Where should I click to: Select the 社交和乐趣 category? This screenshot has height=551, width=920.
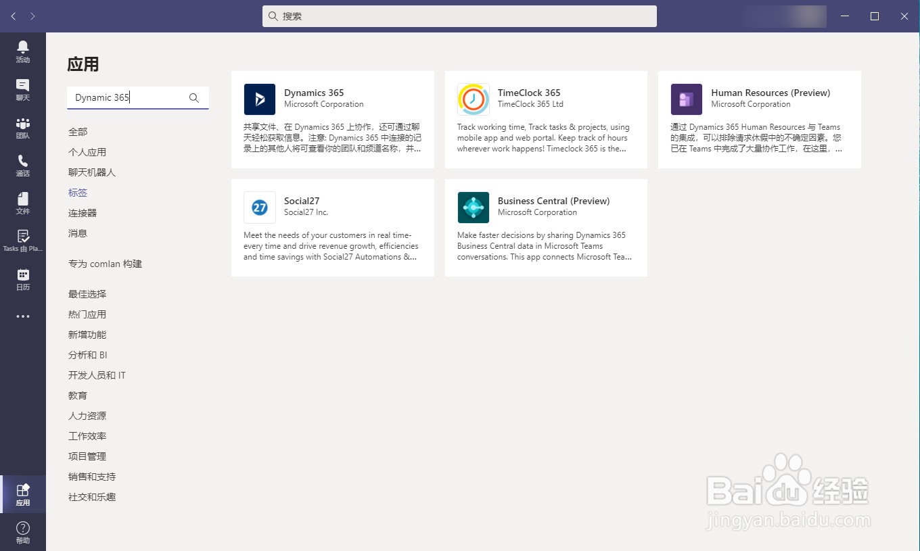tap(92, 497)
